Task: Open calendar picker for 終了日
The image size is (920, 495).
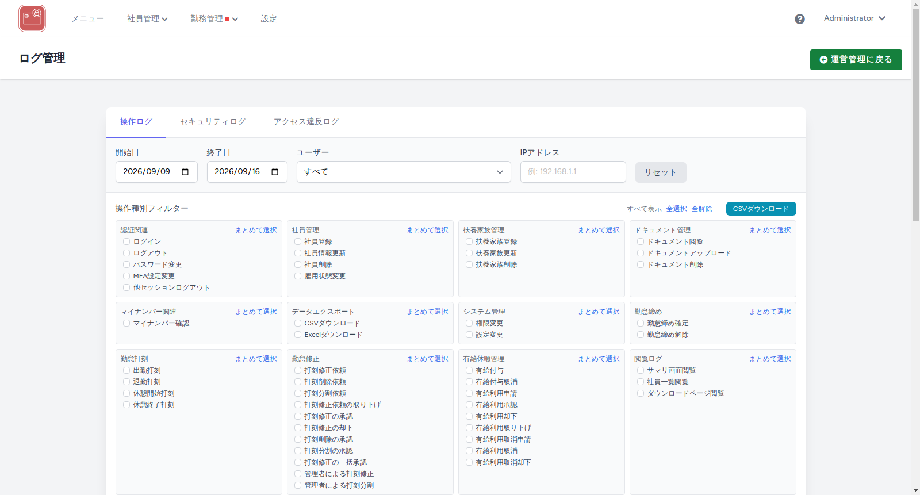Action: [275, 172]
